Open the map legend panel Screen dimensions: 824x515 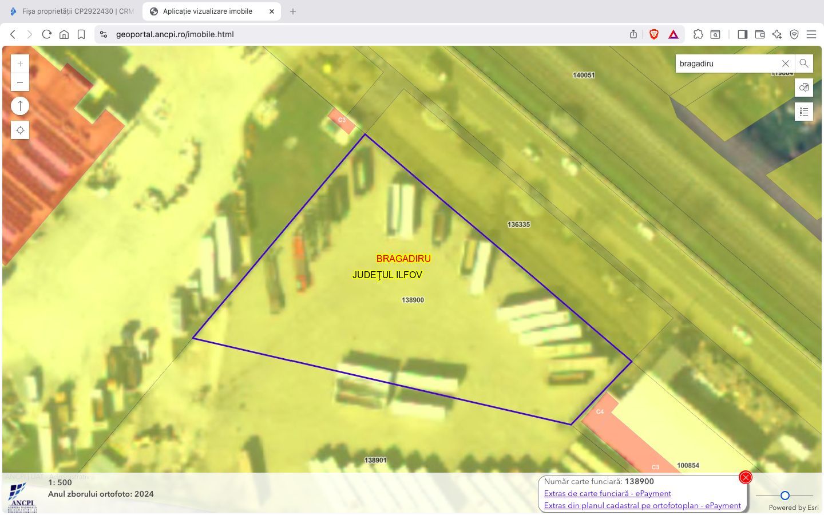click(803, 112)
